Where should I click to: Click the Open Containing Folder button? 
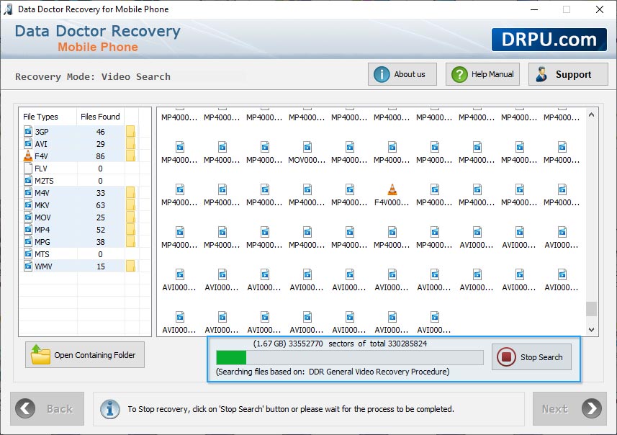coord(85,354)
